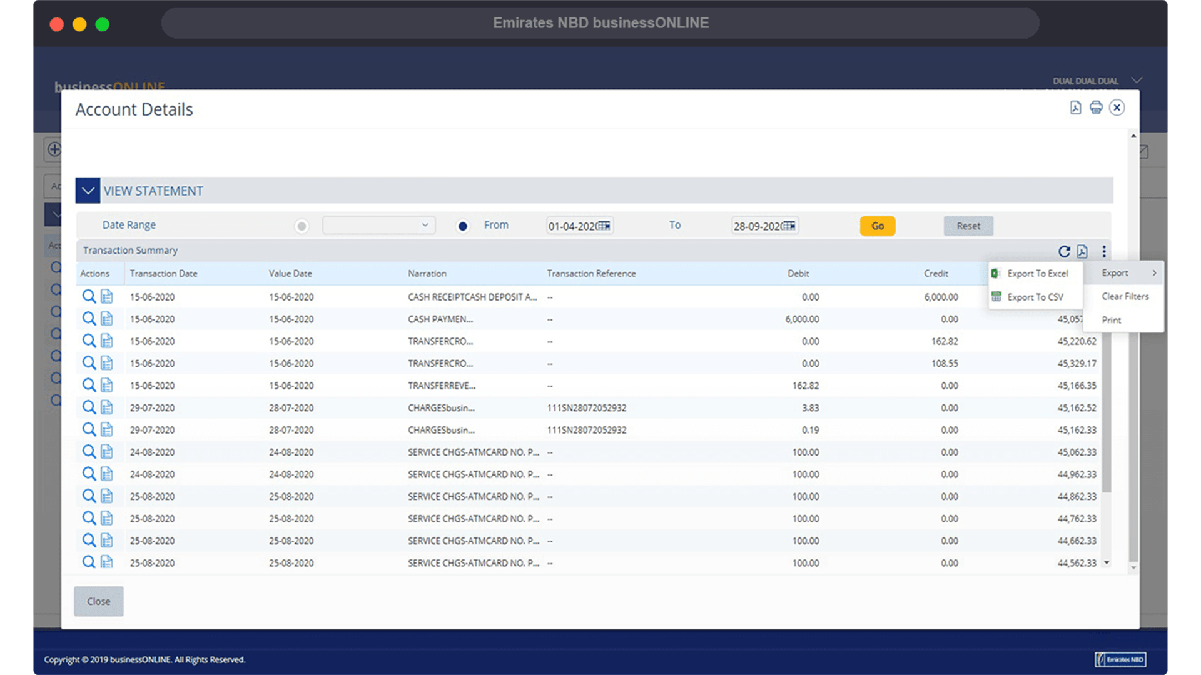
Task: Open the document icon for the first 29-07-2020 row
Action: 107,407
